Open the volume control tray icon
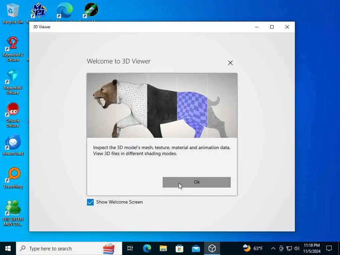 [297, 248]
